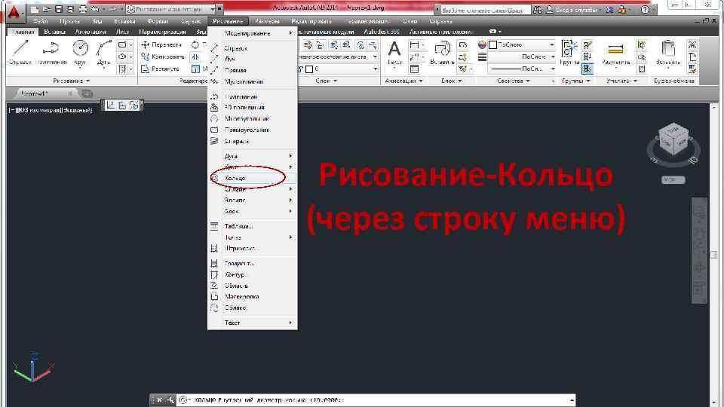Expand the Рисование ribbon panel
Image resolution: width=724 pixels, height=407 pixels.
coord(72,81)
